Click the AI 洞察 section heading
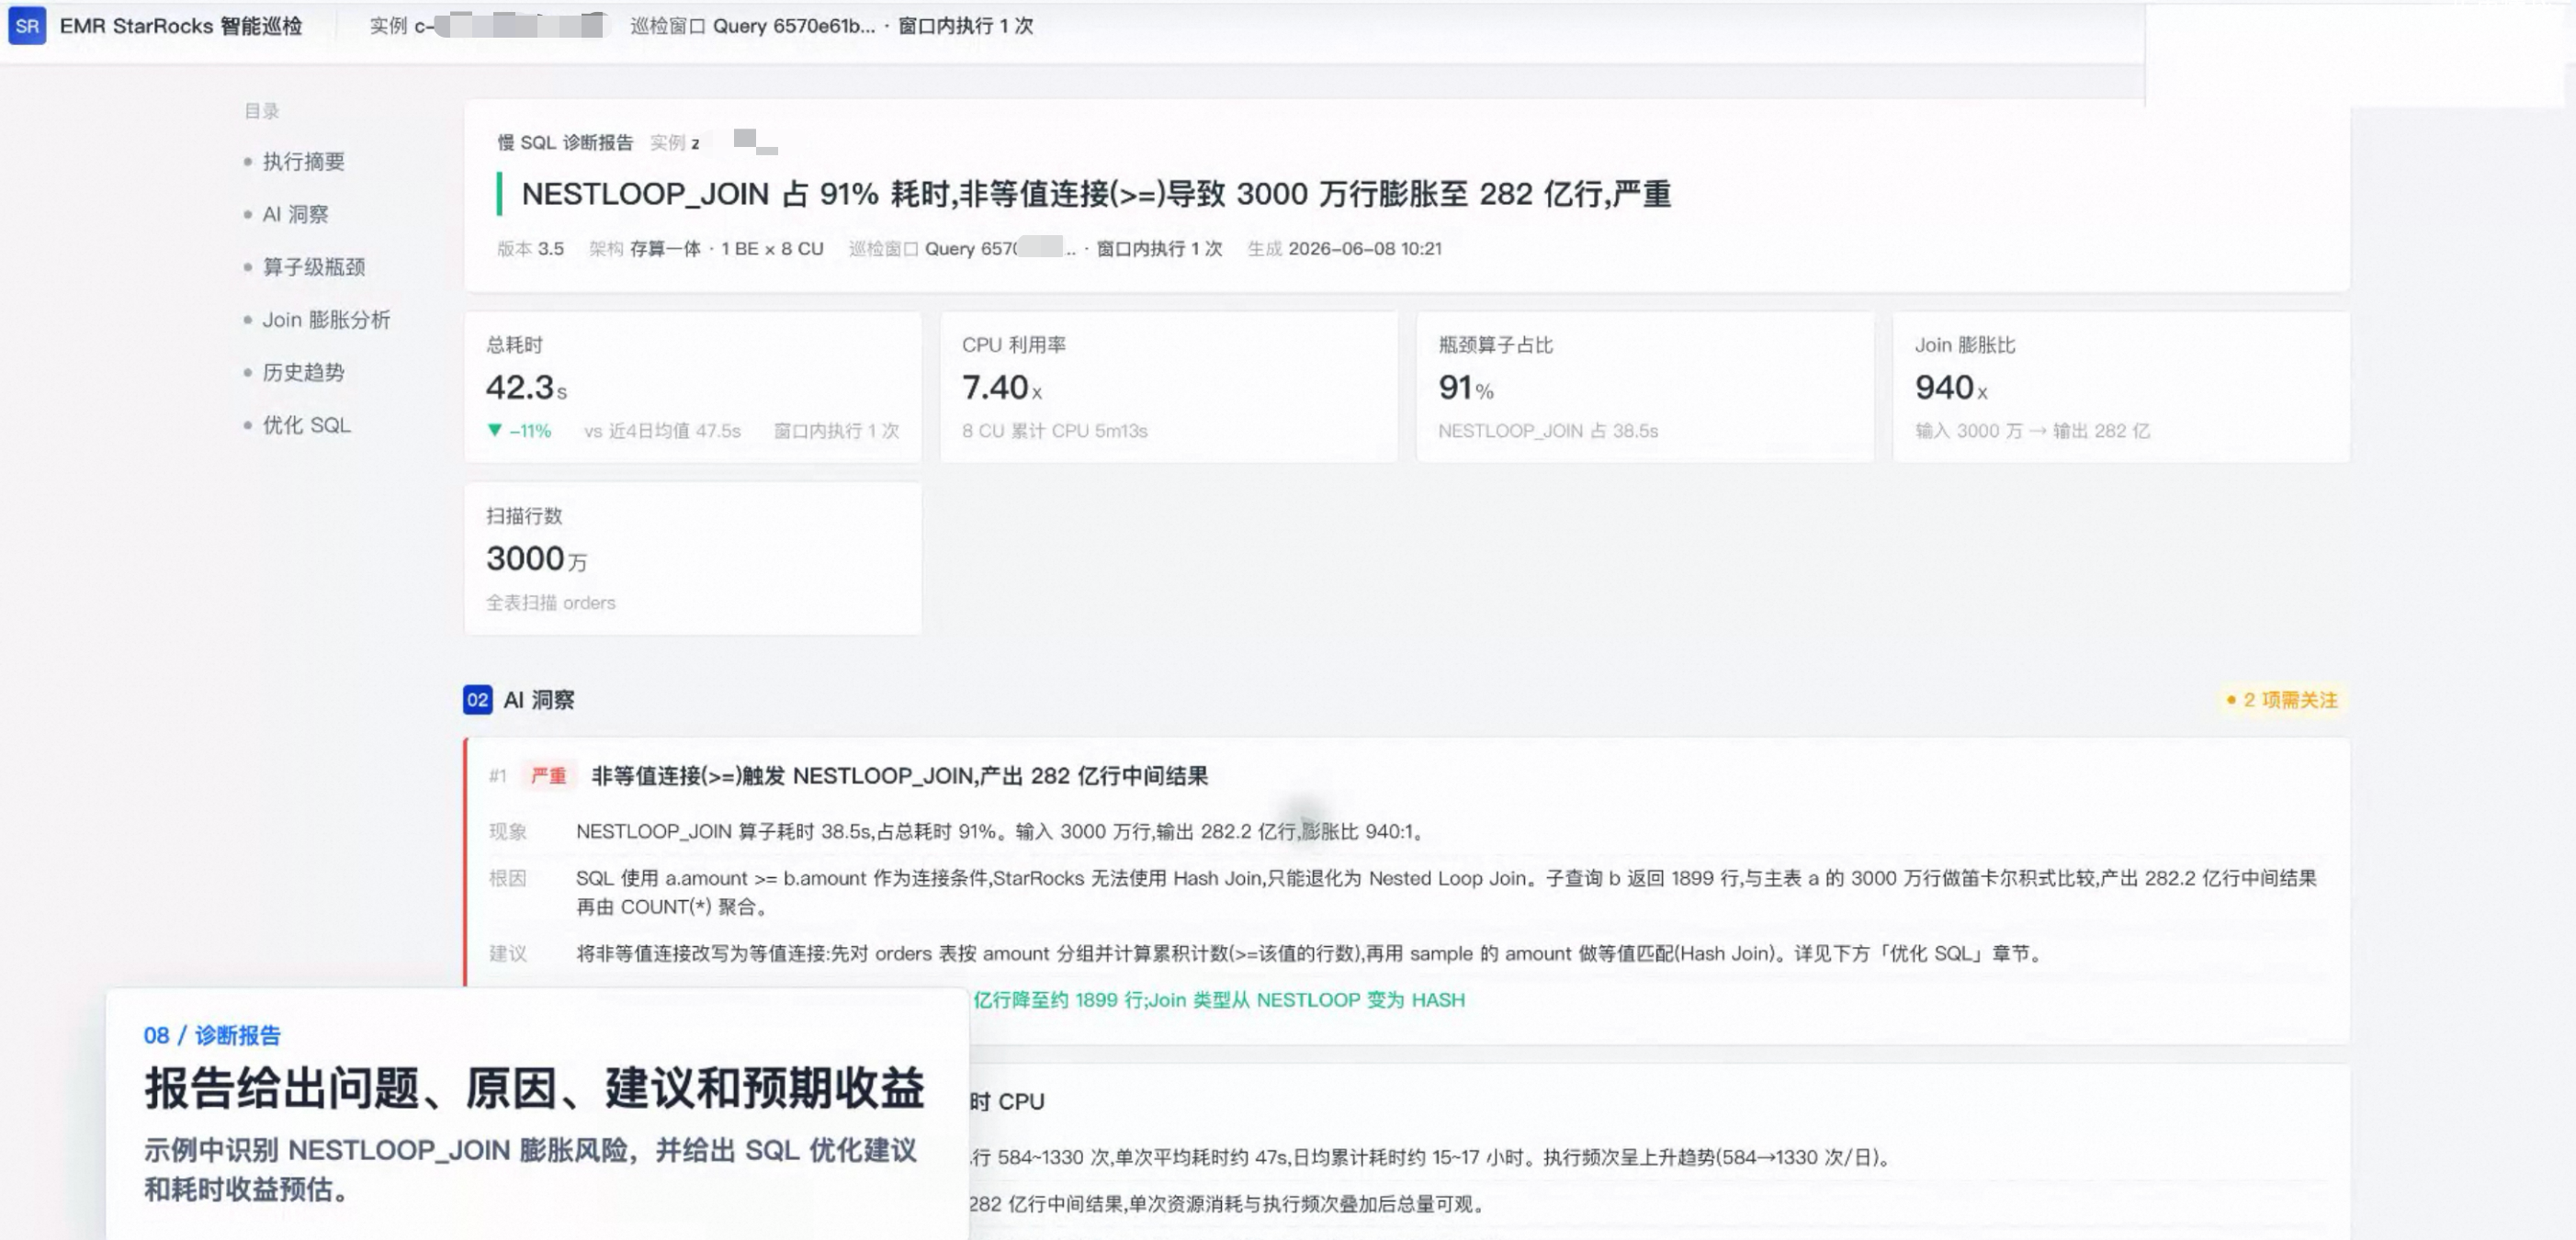Screen dimensions: 2576x1240 pyautogui.click(x=539, y=700)
